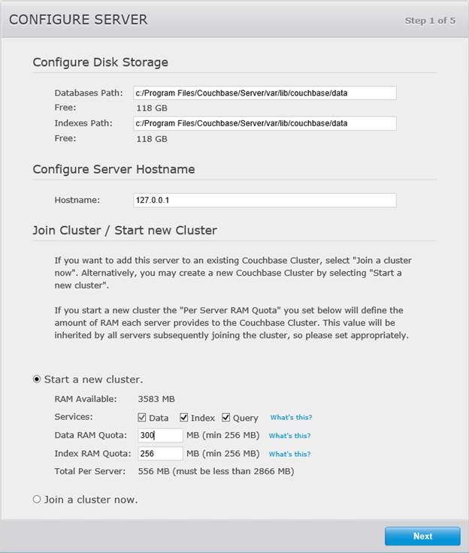Focus the Indexes Path input field
Viewport: 469px width, 553px height.
pyautogui.click(x=265, y=123)
